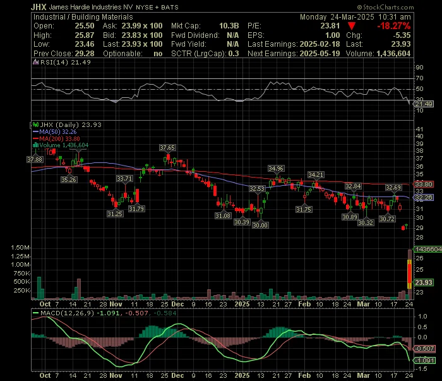The image size is (442, 381).
Task: Click the 31.08 price annotation label
Action: [223, 215]
